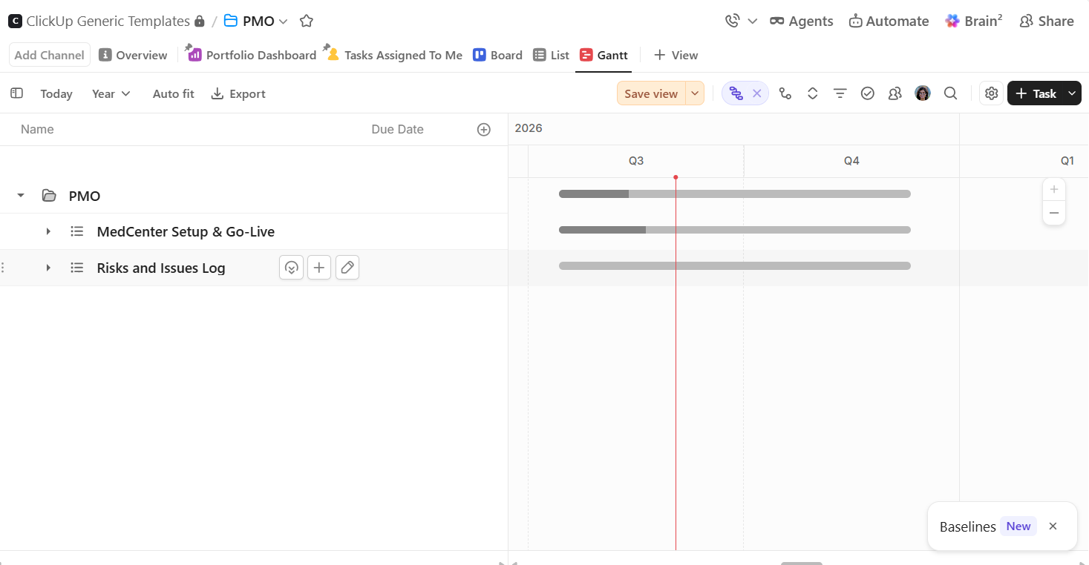Viewport: 1089px width, 565px height.
Task: Open the Task button dropdown arrow
Action: pyautogui.click(x=1072, y=93)
